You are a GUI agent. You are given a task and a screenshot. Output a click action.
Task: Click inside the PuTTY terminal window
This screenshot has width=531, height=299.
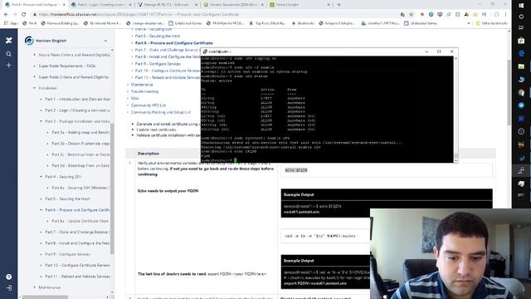pos(327,109)
